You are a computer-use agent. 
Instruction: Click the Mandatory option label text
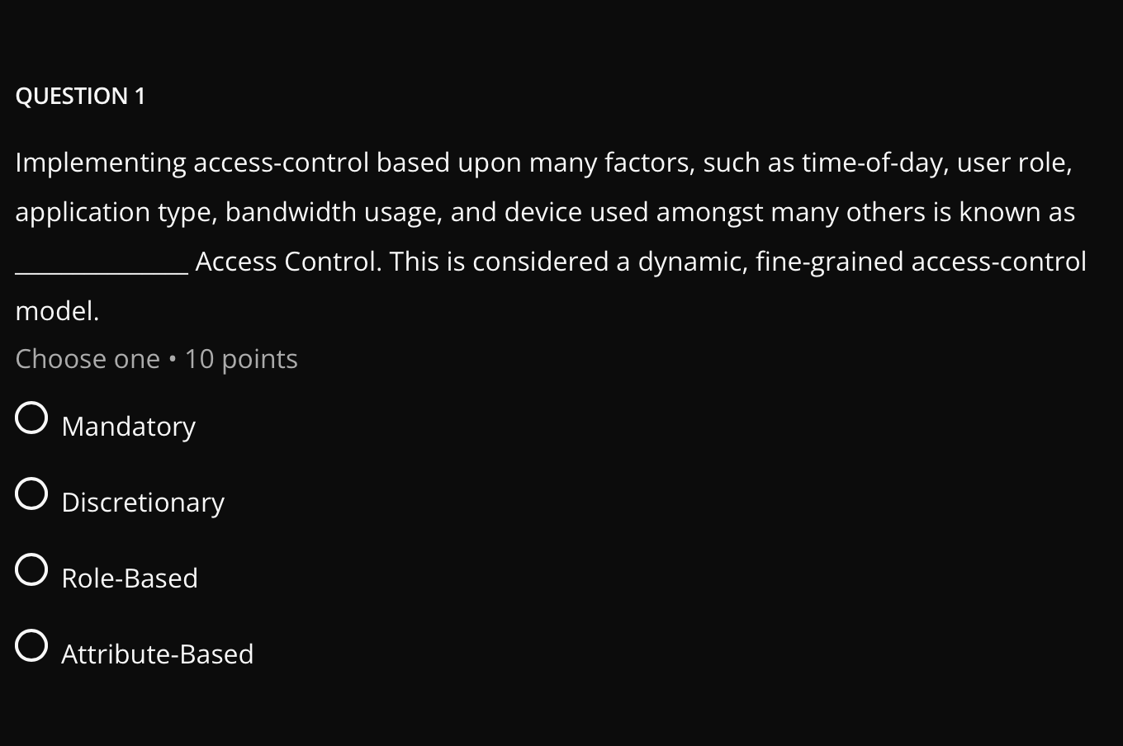click(128, 427)
